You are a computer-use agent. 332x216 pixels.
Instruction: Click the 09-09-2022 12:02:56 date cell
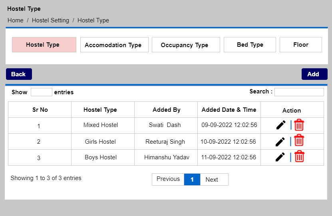click(x=229, y=125)
